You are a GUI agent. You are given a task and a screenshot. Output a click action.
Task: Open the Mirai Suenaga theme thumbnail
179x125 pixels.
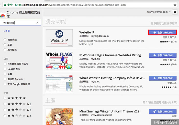(x=59, y=117)
